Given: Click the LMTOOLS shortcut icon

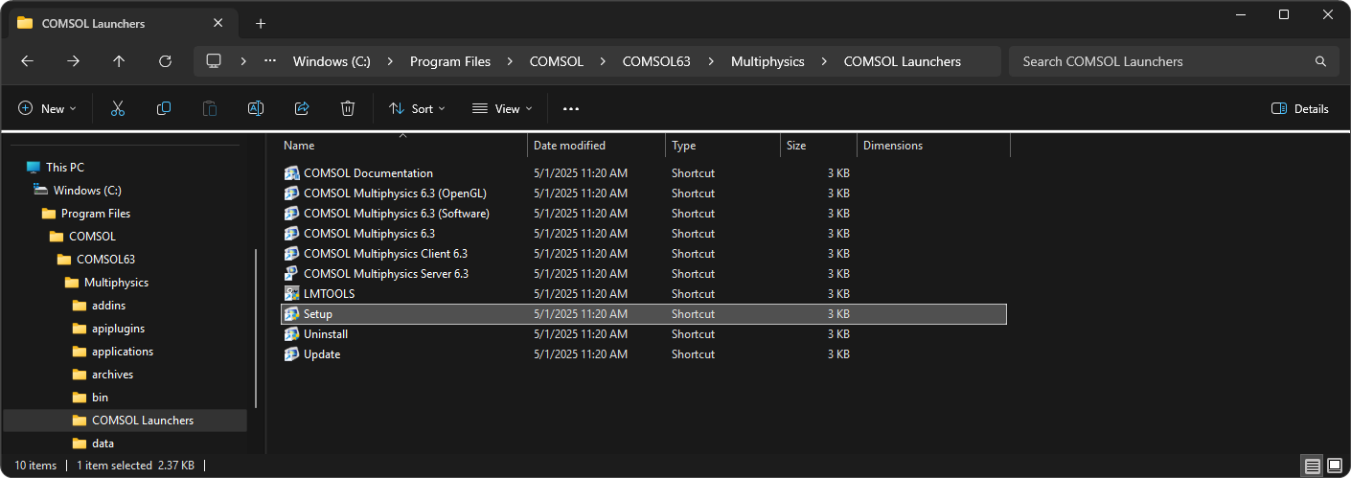Looking at the screenshot, I should pos(292,294).
